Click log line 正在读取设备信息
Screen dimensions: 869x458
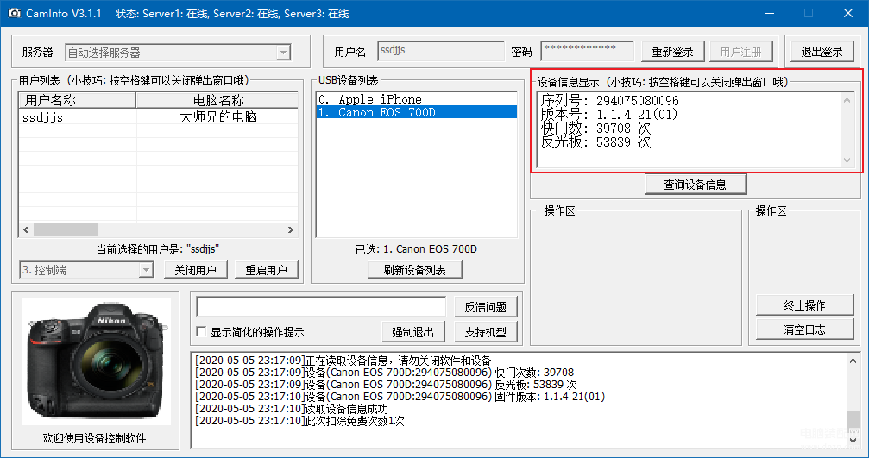(x=343, y=361)
